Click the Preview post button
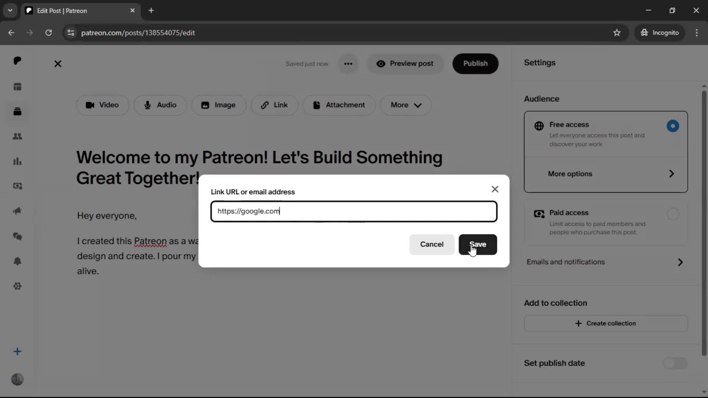Viewport: 708px width, 398px height. [x=405, y=64]
